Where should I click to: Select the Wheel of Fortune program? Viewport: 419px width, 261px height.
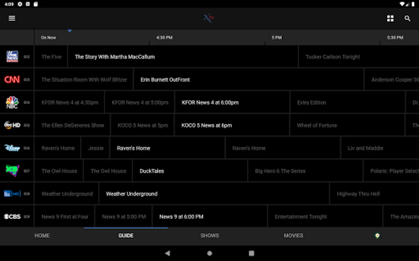click(347, 125)
